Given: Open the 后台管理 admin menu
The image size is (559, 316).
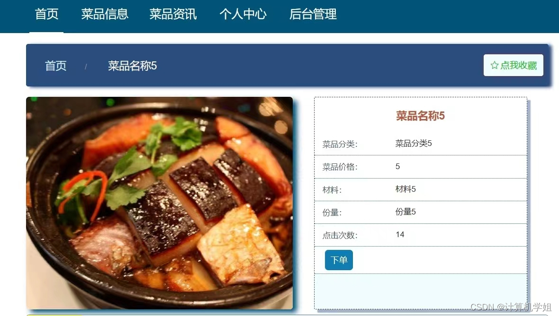Looking at the screenshot, I should click(x=313, y=14).
